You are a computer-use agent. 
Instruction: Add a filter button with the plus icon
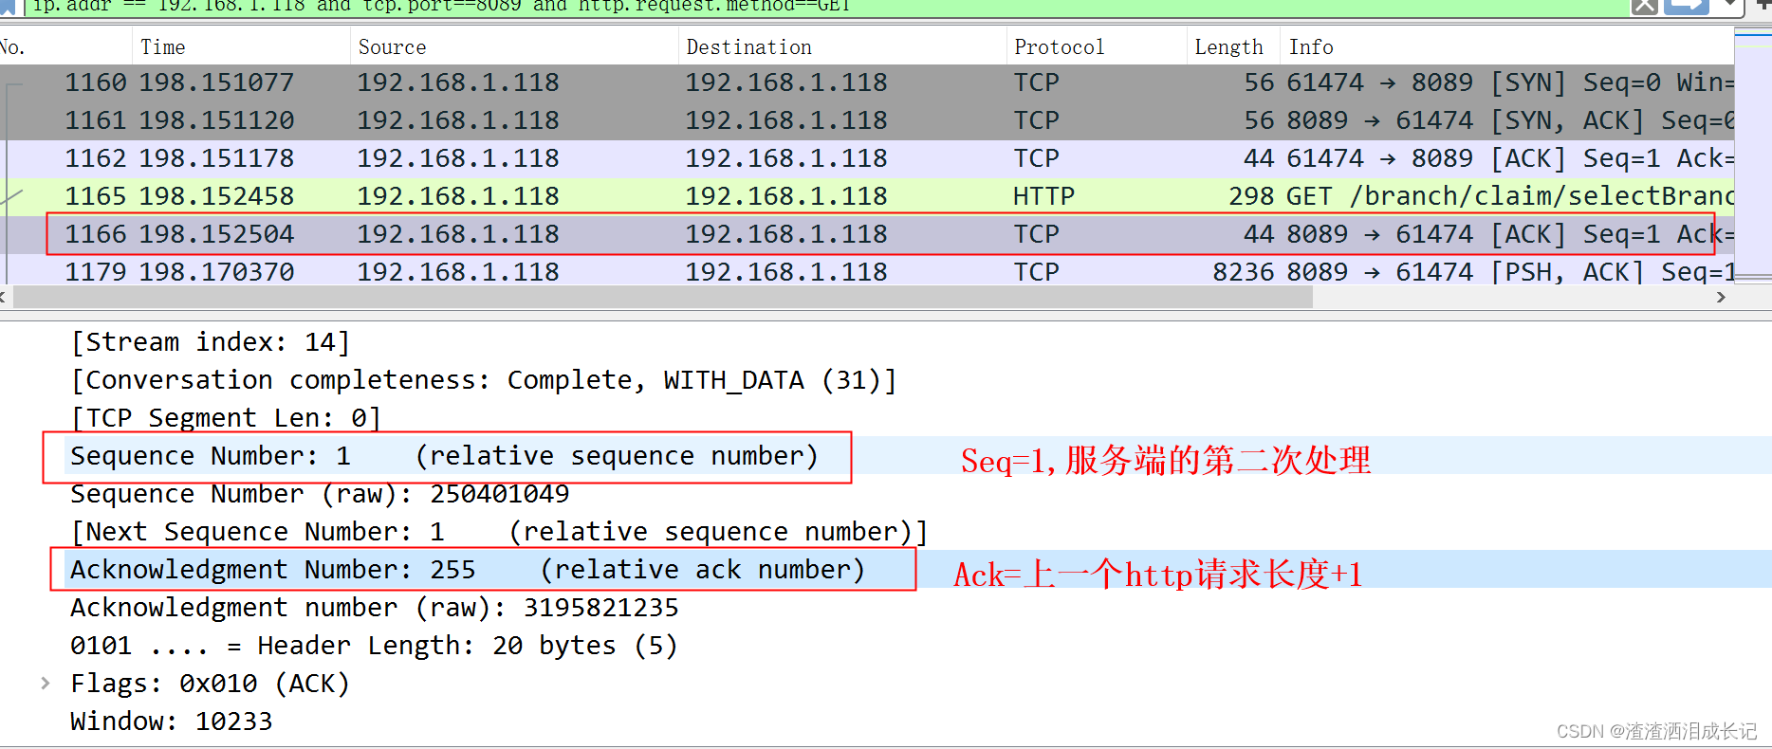click(x=1763, y=6)
